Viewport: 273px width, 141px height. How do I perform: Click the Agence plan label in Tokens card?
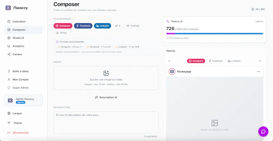(x=259, y=21)
